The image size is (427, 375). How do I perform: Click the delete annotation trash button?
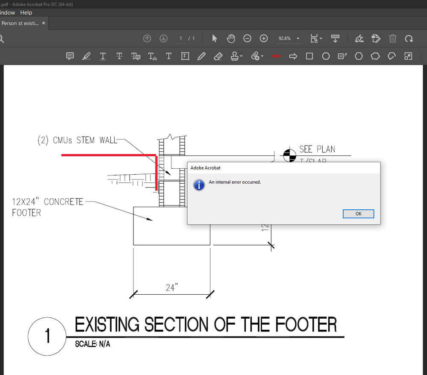point(393,38)
